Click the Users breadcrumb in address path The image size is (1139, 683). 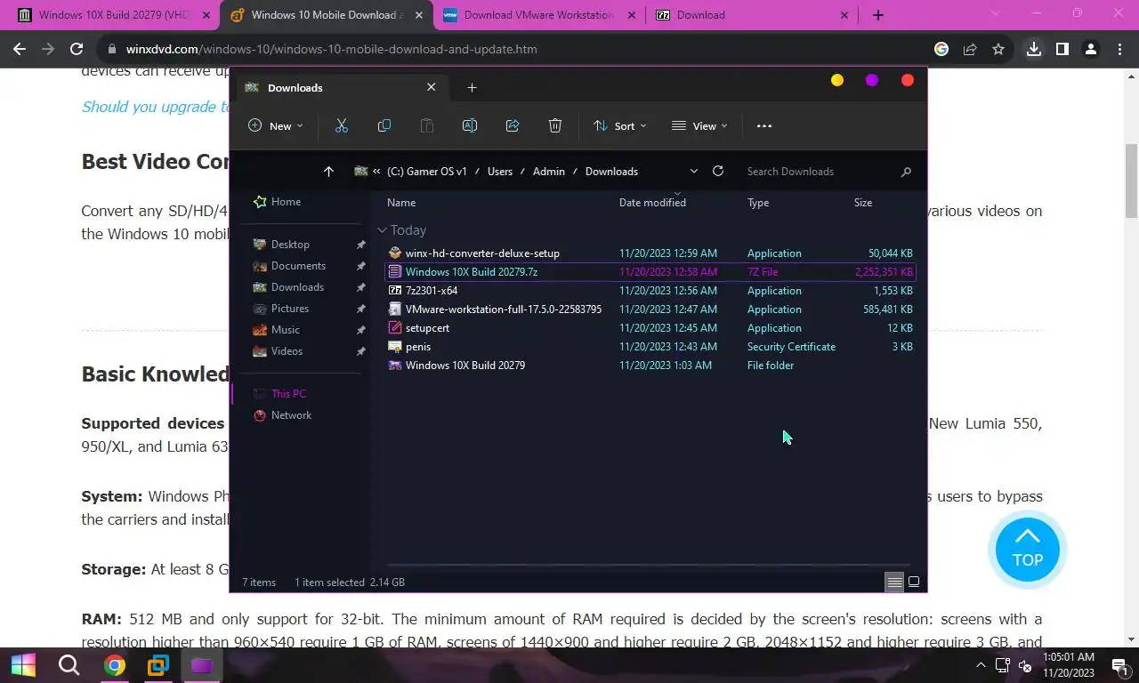(x=500, y=172)
